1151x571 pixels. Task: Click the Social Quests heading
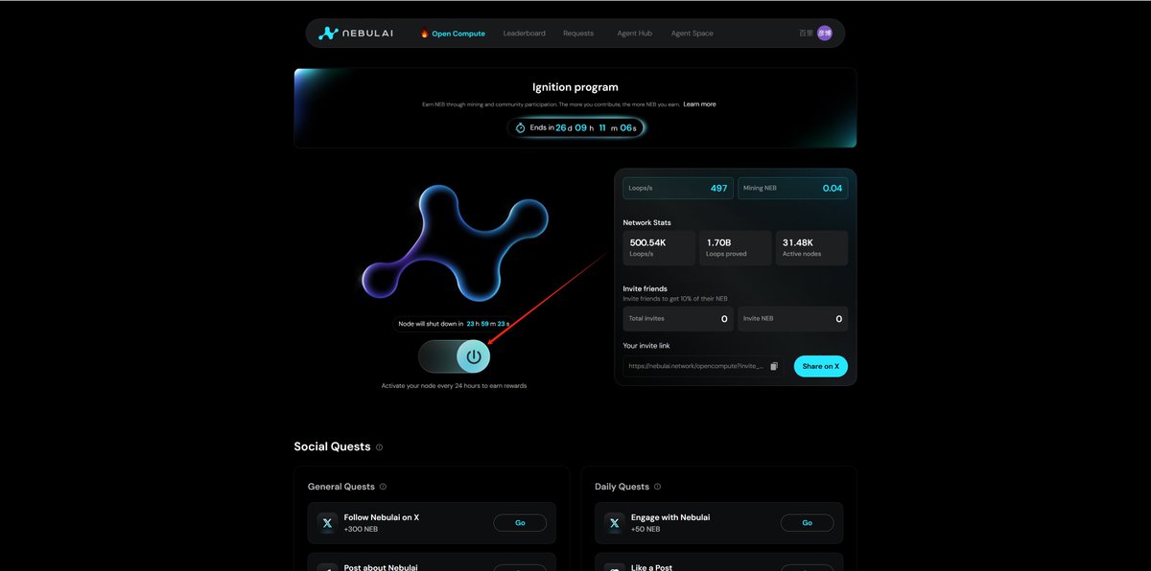point(332,447)
